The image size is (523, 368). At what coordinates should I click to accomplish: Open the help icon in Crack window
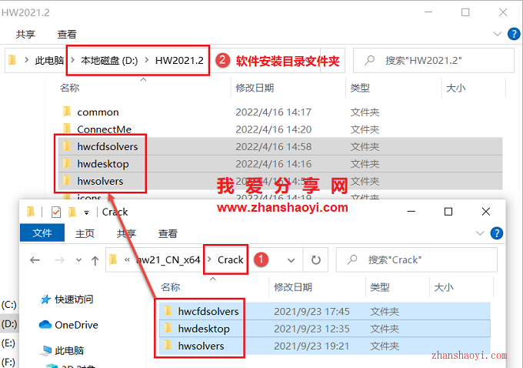(497, 233)
